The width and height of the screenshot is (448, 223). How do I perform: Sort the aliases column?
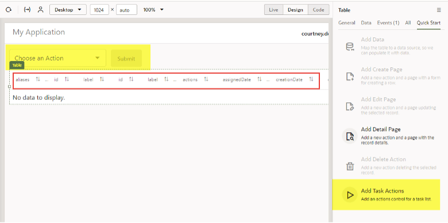click(38, 79)
